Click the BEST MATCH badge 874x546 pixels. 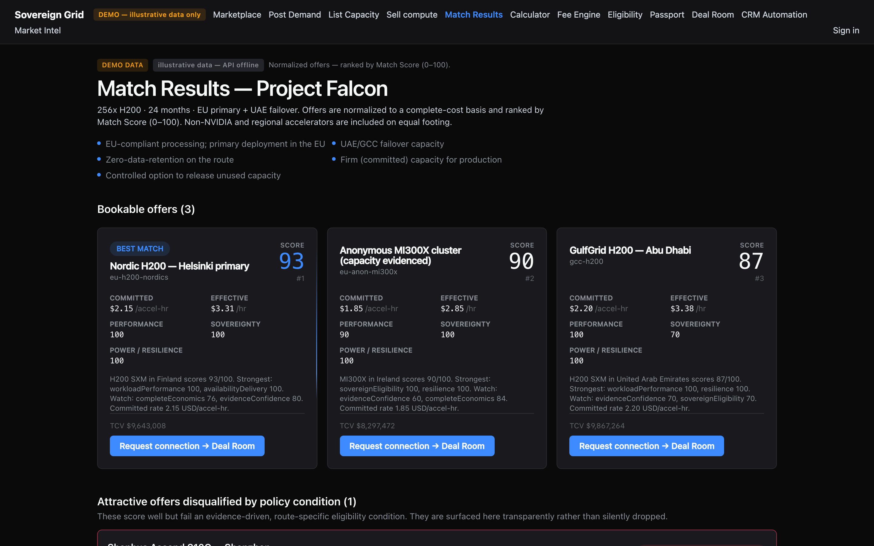pos(140,249)
